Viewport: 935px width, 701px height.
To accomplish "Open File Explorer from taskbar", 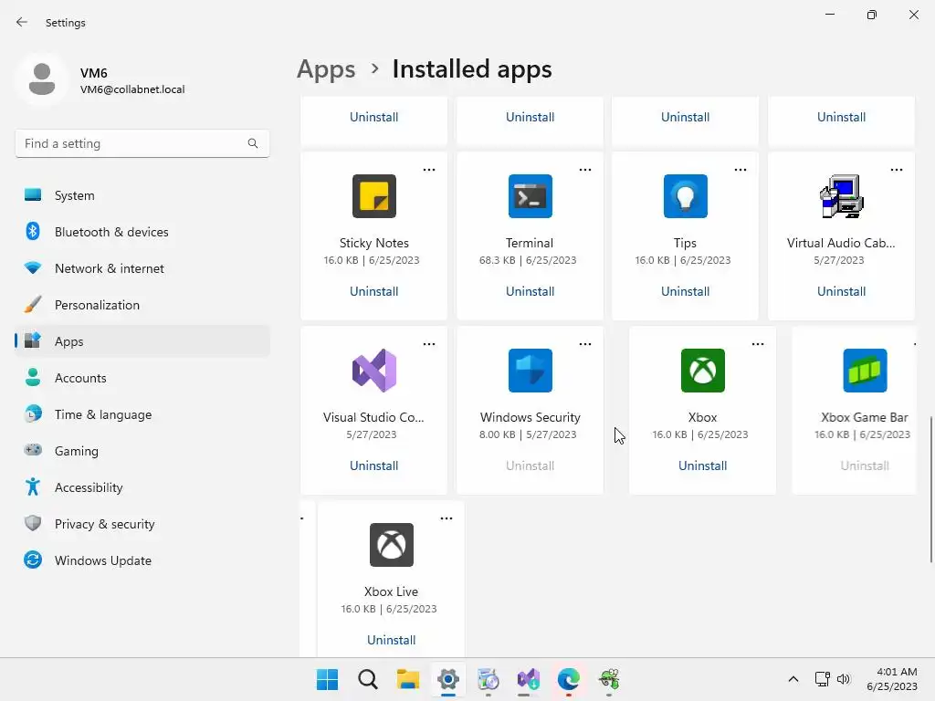I will coord(408,679).
